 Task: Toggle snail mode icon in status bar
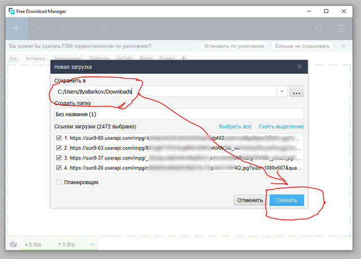[14, 244]
